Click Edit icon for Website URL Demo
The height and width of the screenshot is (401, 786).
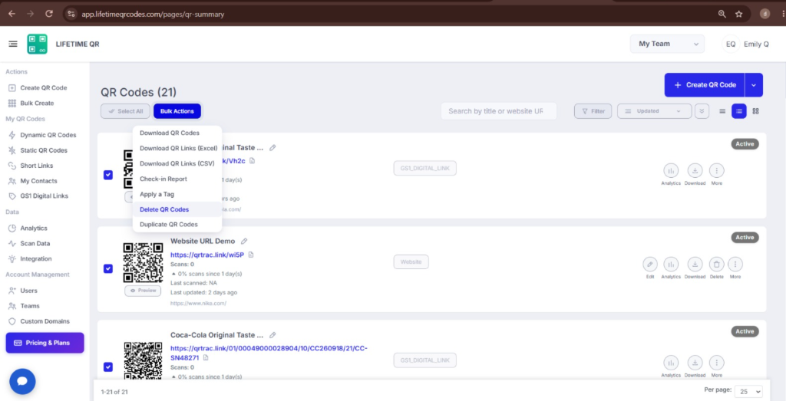[650, 264]
